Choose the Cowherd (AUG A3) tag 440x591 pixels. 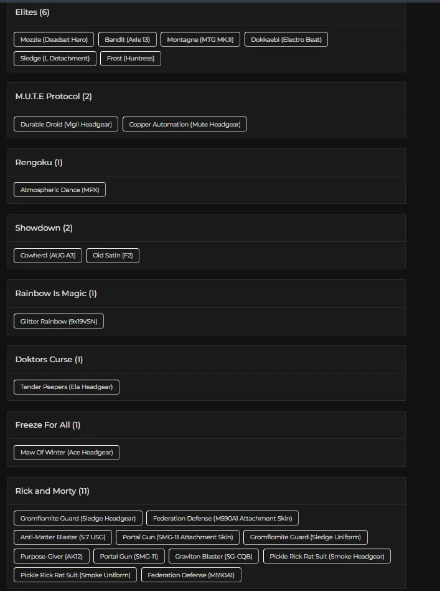pos(48,255)
